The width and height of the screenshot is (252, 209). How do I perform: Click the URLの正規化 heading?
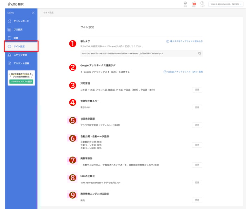coord(87,176)
